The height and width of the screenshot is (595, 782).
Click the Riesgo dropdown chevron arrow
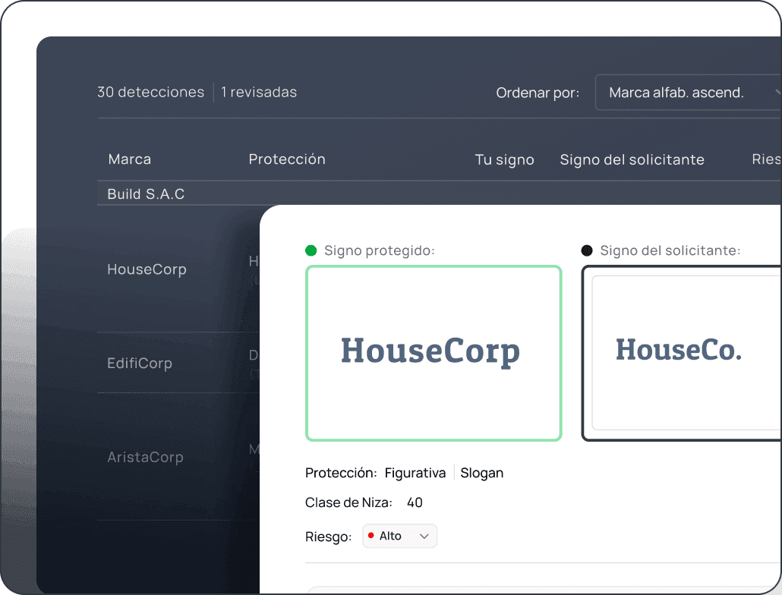click(x=424, y=537)
